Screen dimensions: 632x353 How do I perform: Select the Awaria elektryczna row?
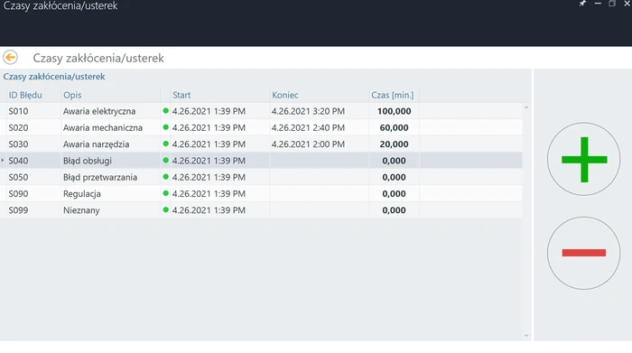[x=261, y=111]
